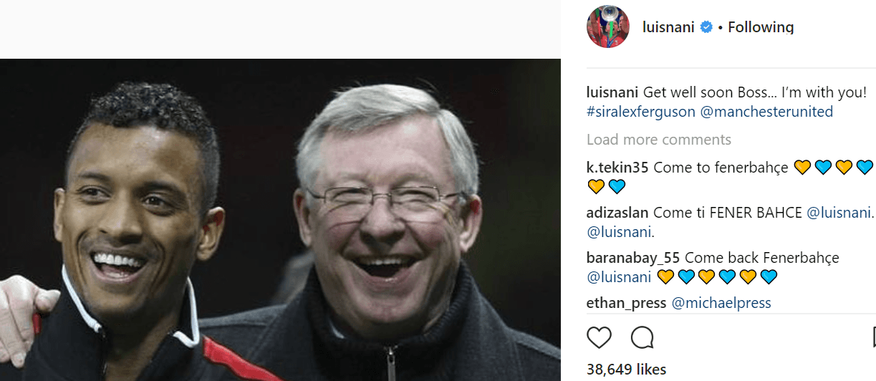View the 38,649 likes list
876x381 pixels.
[627, 370]
